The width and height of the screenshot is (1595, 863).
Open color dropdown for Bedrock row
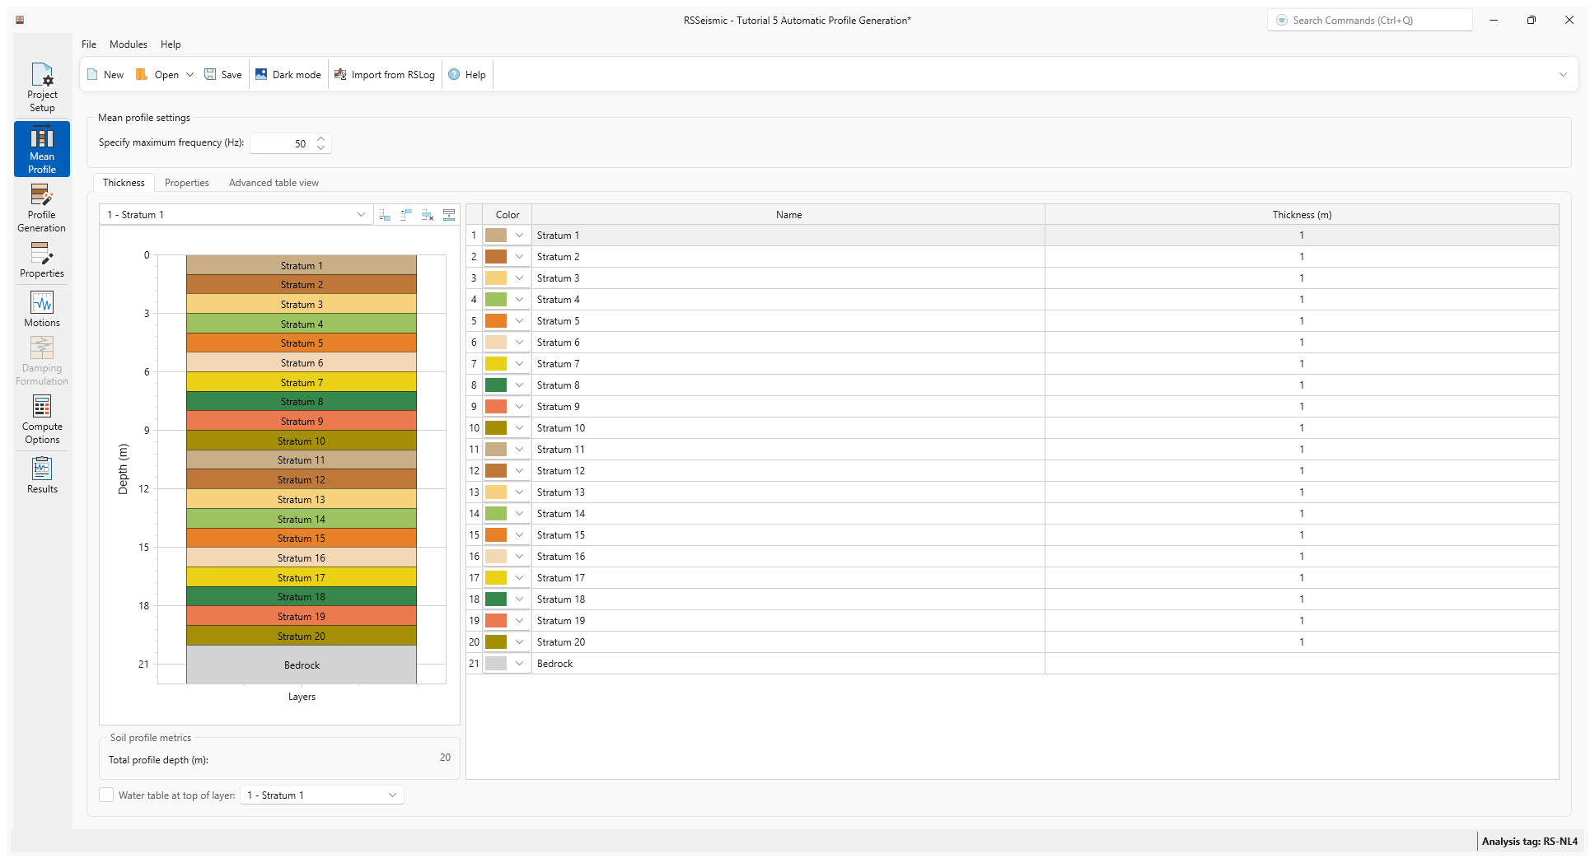coord(519,664)
